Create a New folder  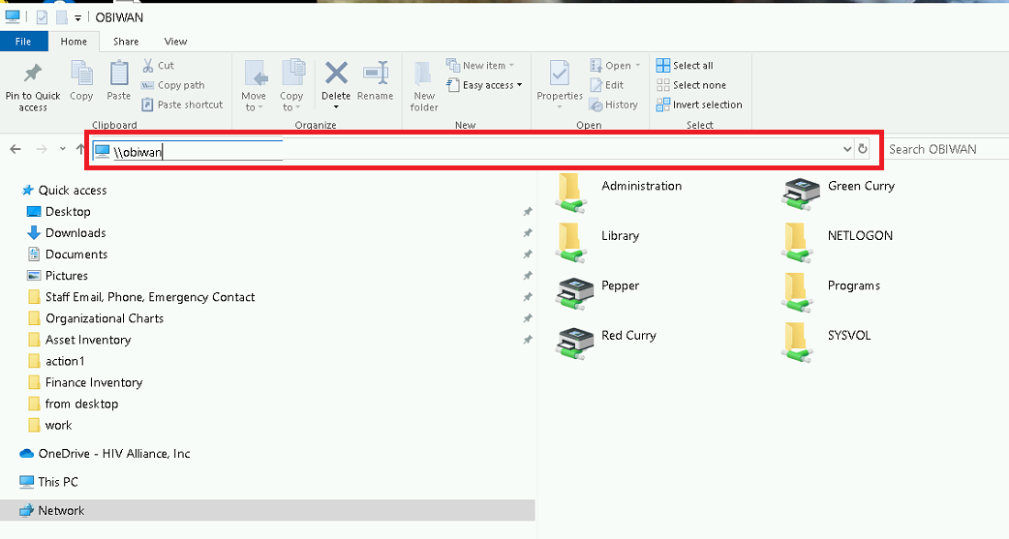point(424,87)
